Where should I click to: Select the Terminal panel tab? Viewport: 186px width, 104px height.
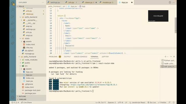pos(94,57)
